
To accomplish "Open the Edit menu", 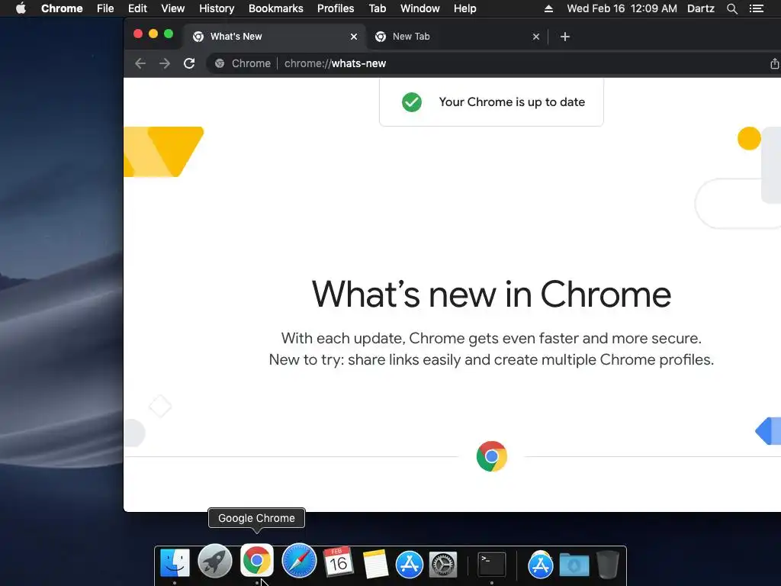I will [x=137, y=8].
